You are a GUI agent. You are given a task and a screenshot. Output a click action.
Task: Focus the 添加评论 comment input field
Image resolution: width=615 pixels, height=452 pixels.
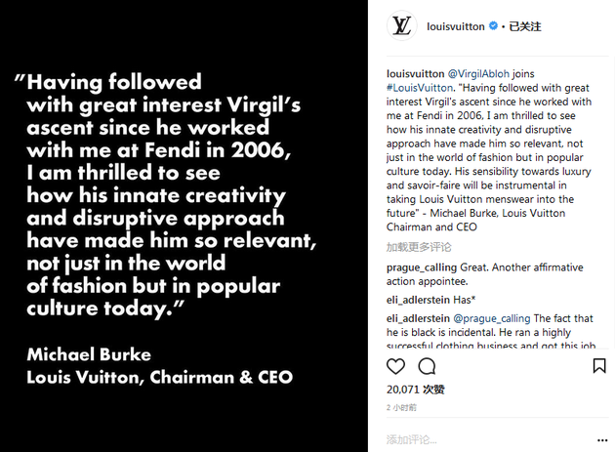click(488, 440)
